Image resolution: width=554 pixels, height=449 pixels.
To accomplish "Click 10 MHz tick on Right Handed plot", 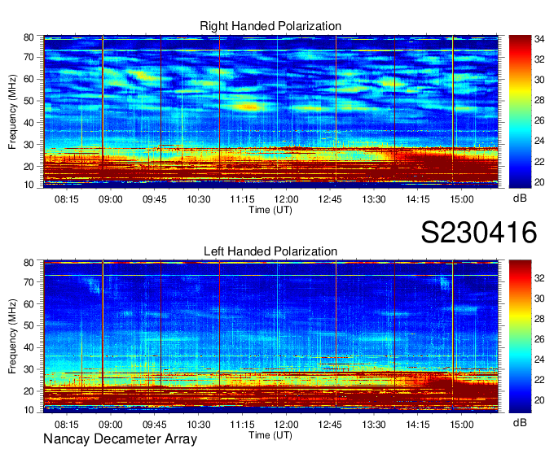I will [x=29, y=185].
